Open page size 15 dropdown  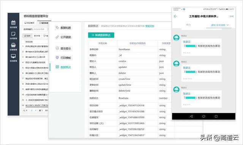25,110
